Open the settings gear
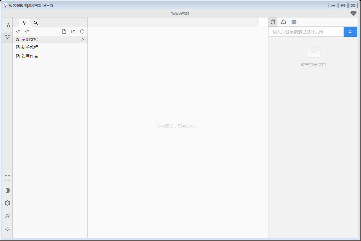Viewport: 361px width, 241px height. click(x=8, y=203)
